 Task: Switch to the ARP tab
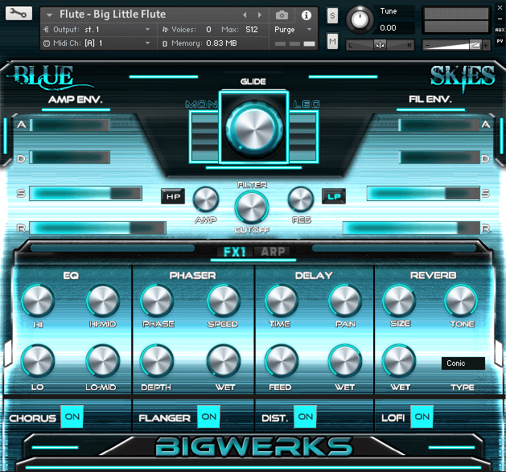point(273,252)
